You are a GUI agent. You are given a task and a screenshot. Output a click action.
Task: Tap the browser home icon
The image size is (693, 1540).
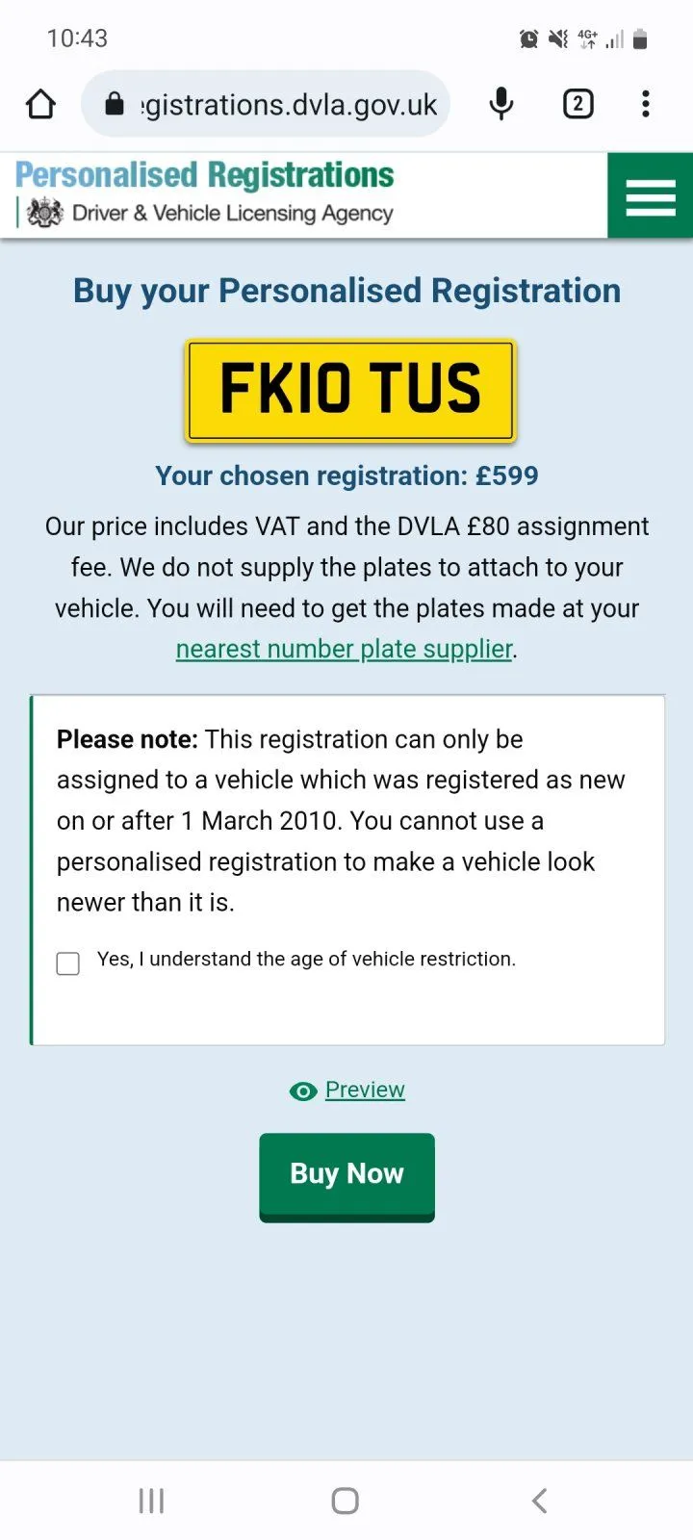(40, 104)
